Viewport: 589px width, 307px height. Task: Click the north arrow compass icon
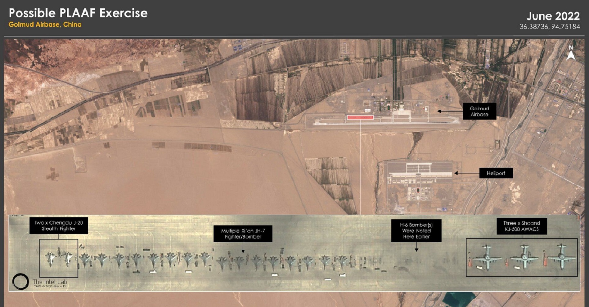tap(571, 53)
